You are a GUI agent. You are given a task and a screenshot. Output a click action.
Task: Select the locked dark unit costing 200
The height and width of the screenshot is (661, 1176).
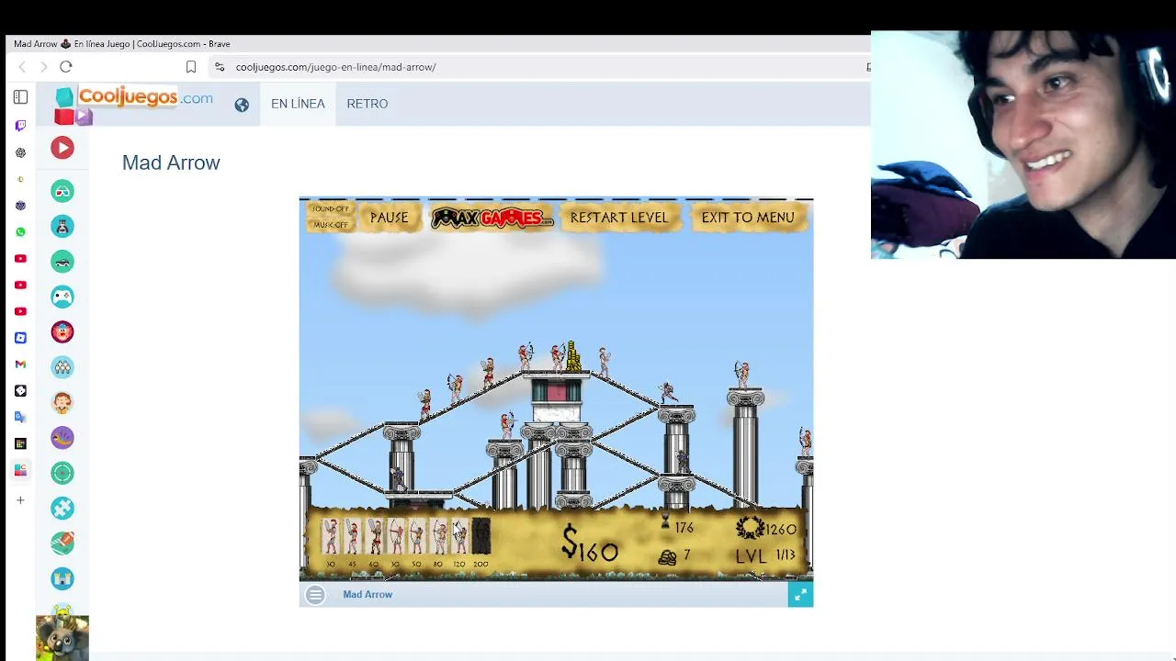pyautogui.click(x=481, y=536)
